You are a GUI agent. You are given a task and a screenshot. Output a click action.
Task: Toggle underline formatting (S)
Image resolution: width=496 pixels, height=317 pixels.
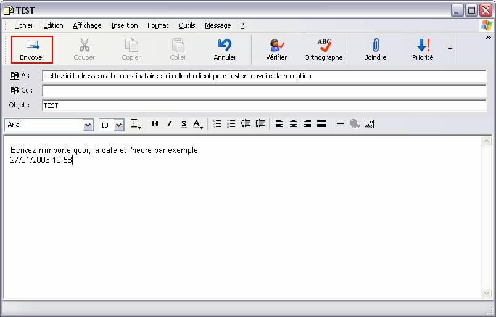184,124
